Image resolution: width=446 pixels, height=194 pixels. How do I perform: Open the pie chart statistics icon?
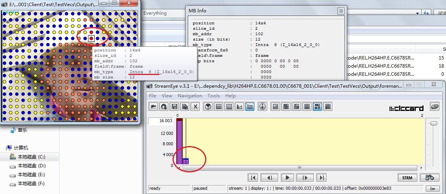coord(209,107)
